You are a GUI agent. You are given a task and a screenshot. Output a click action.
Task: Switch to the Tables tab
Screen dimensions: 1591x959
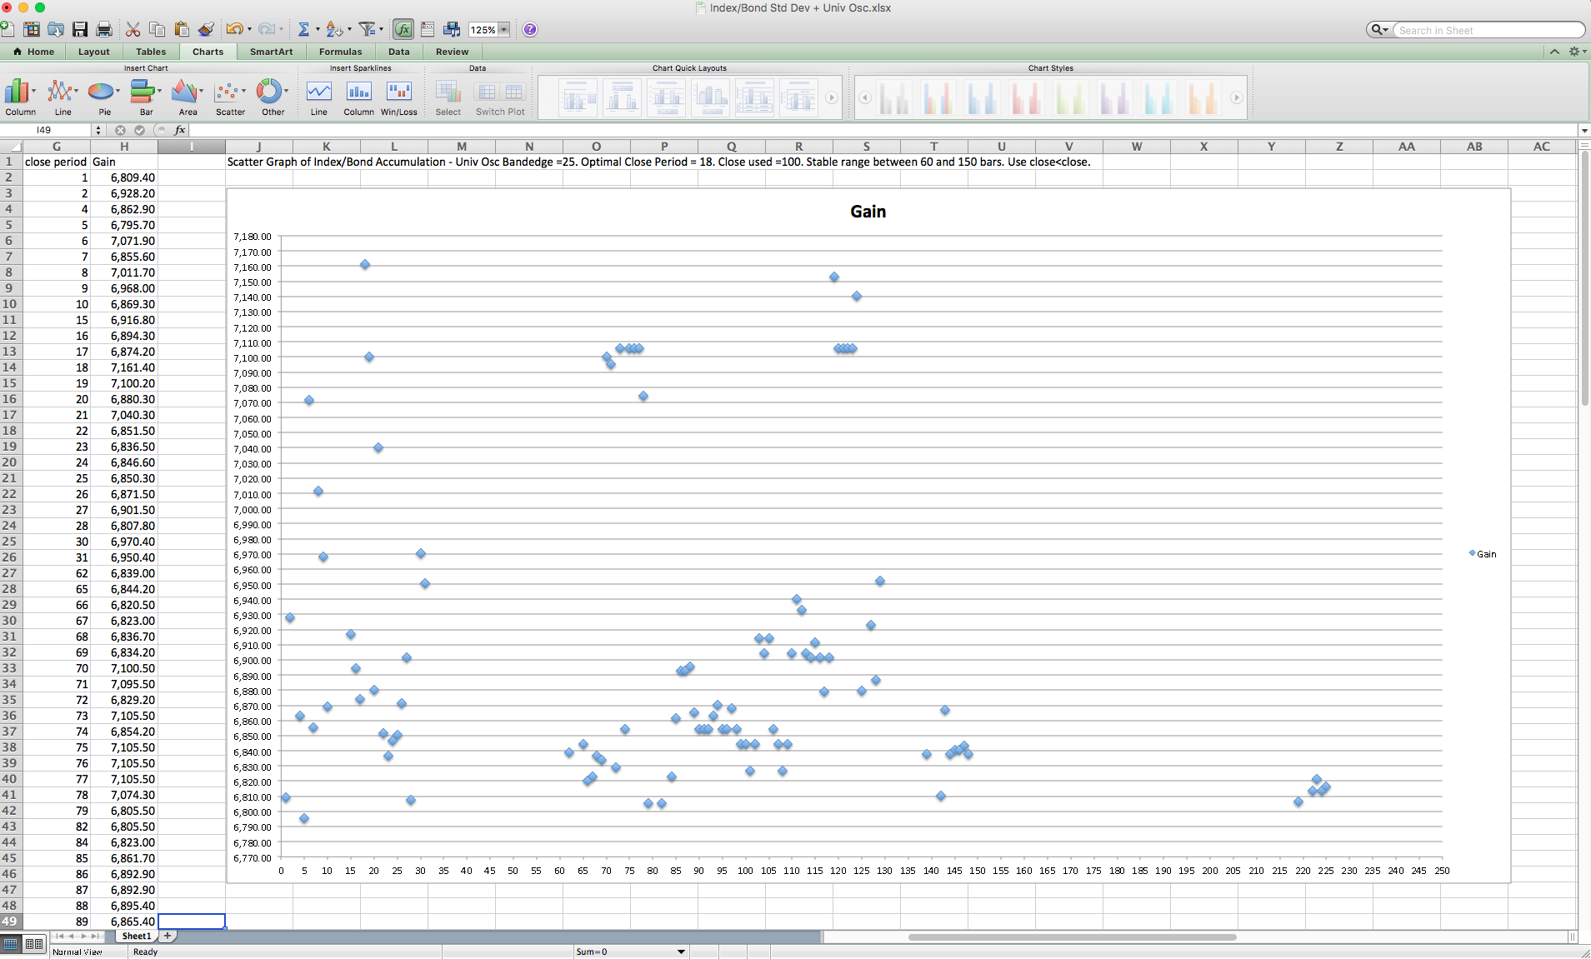pos(151,52)
